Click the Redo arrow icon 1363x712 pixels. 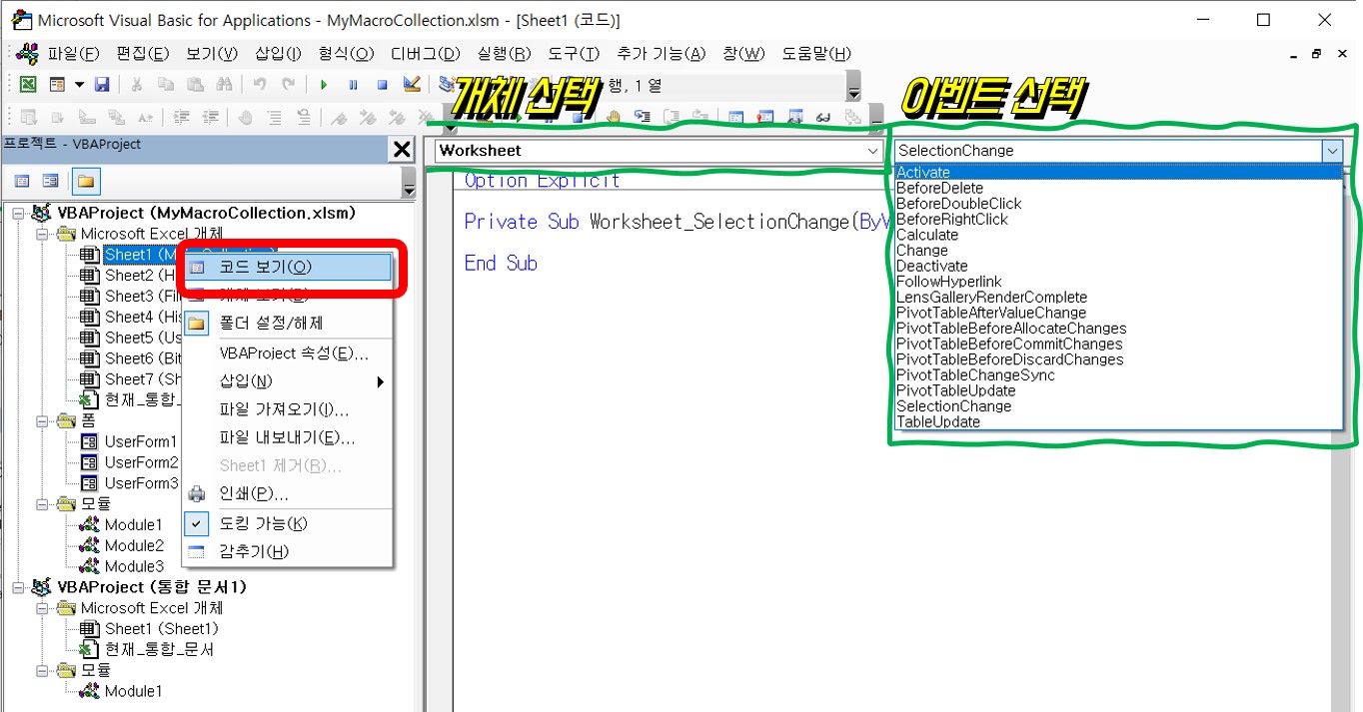(x=289, y=86)
